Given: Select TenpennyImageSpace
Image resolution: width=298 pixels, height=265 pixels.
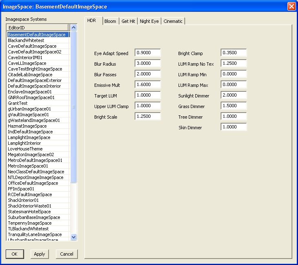Looking at the screenshot, I should coord(38,223).
